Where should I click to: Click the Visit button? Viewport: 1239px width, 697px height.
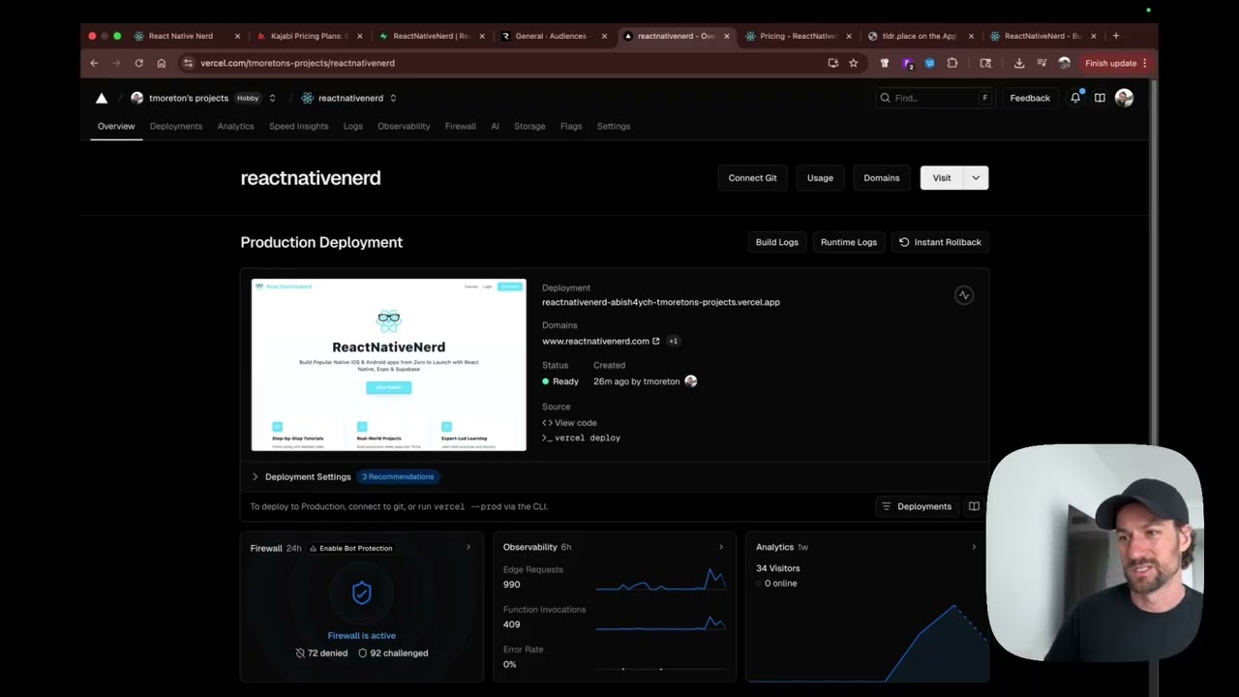click(x=942, y=178)
